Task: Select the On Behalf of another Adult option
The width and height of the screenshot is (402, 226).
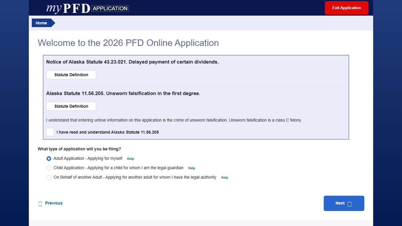Action: (x=49, y=177)
